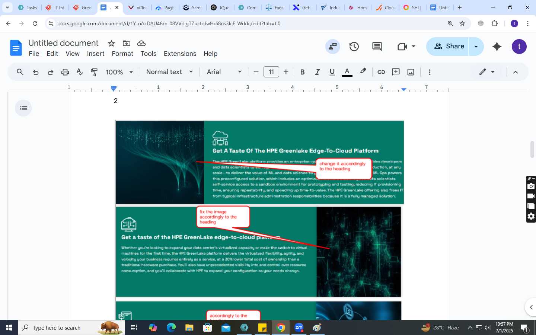Open the Arial font dropdown
536x335 pixels.
pyautogui.click(x=224, y=72)
